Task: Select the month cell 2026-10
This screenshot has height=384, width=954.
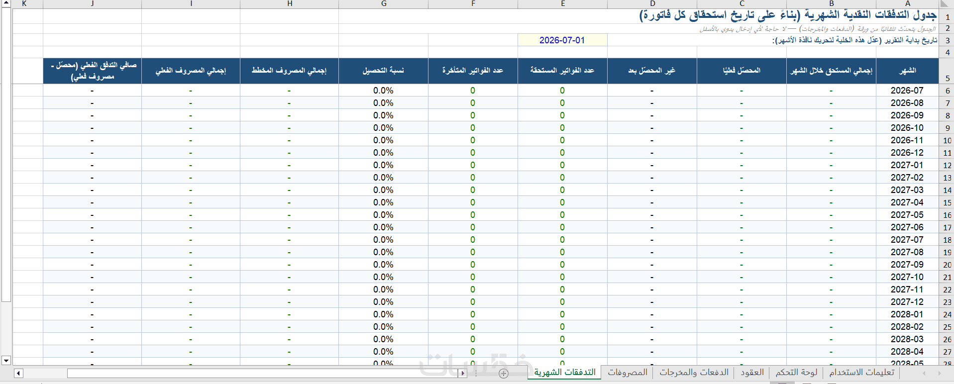Action: (x=907, y=128)
